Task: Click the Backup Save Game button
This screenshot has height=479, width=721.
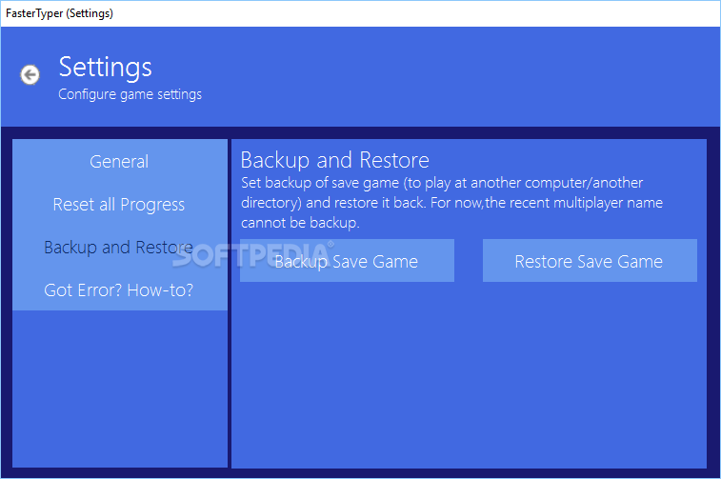Action: 347,261
